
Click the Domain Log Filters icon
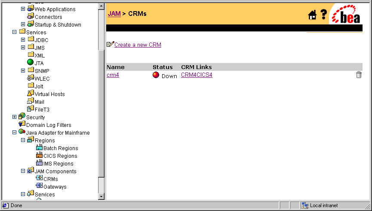click(22, 124)
